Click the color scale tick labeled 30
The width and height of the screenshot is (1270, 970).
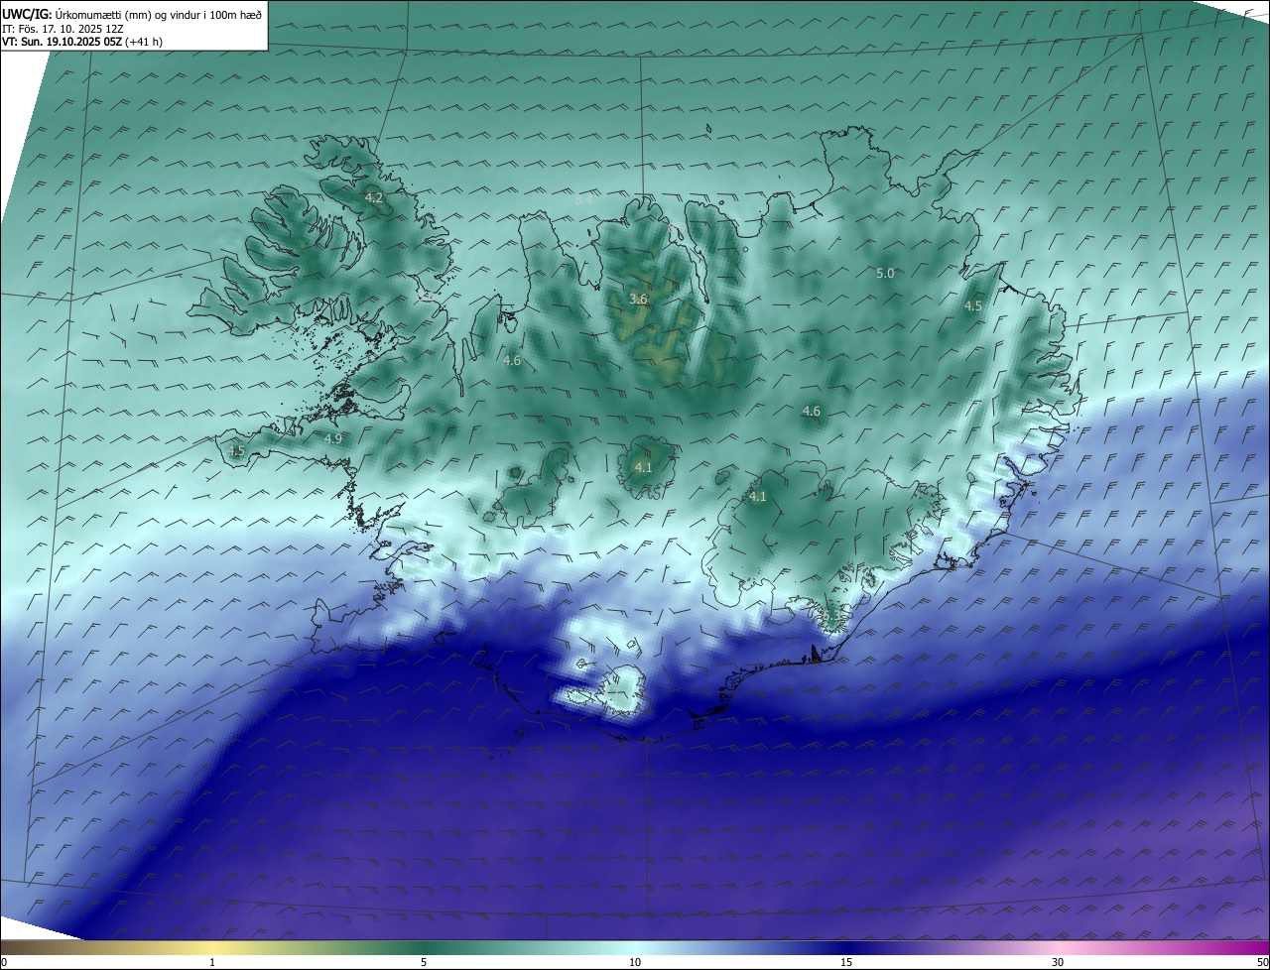(1058, 962)
